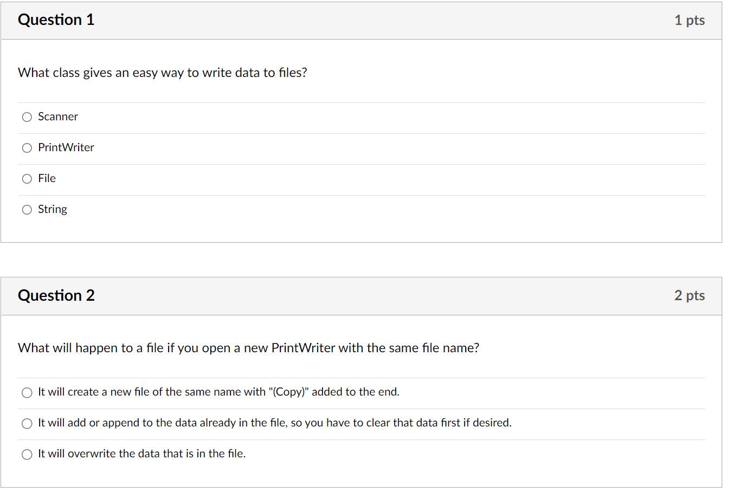Image resolution: width=732 pixels, height=498 pixels.
Task: Click the PrintWriter option label text
Action: coord(66,147)
